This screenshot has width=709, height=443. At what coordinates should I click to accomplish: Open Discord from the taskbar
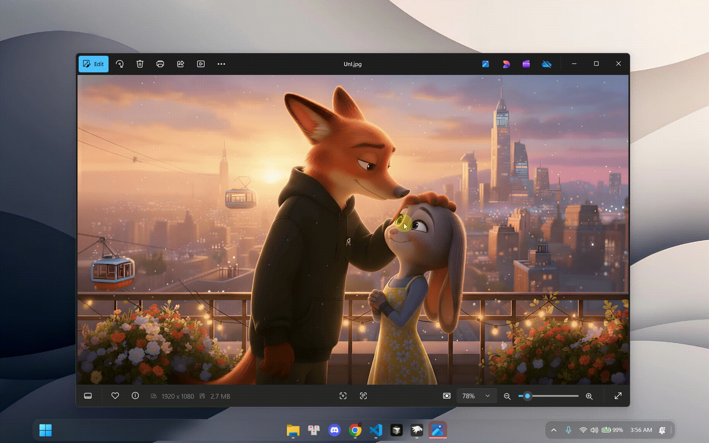click(x=335, y=430)
